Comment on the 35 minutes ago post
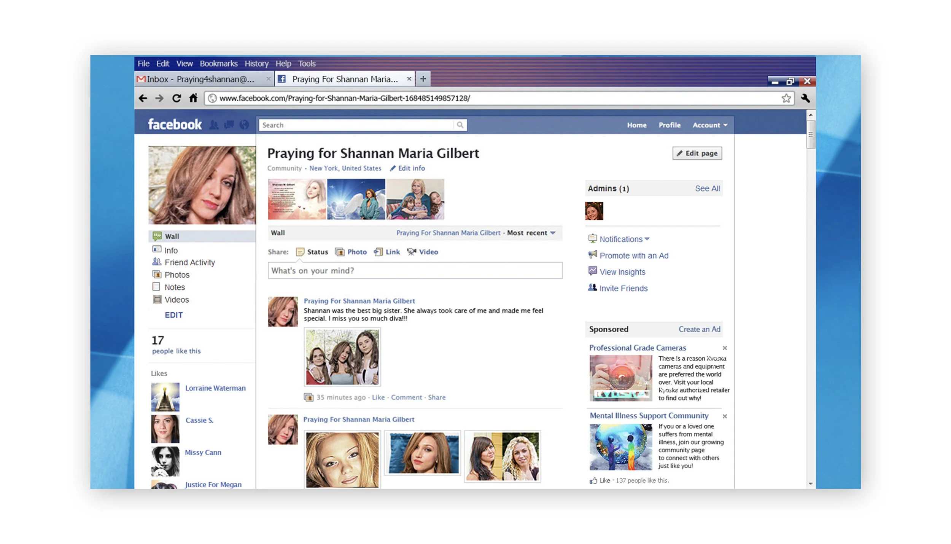Viewport: 951px width, 544px height. tap(406, 397)
